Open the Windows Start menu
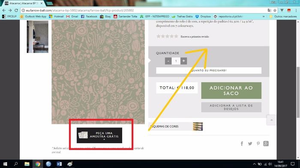The image size is (300, 168). point(5,164)
